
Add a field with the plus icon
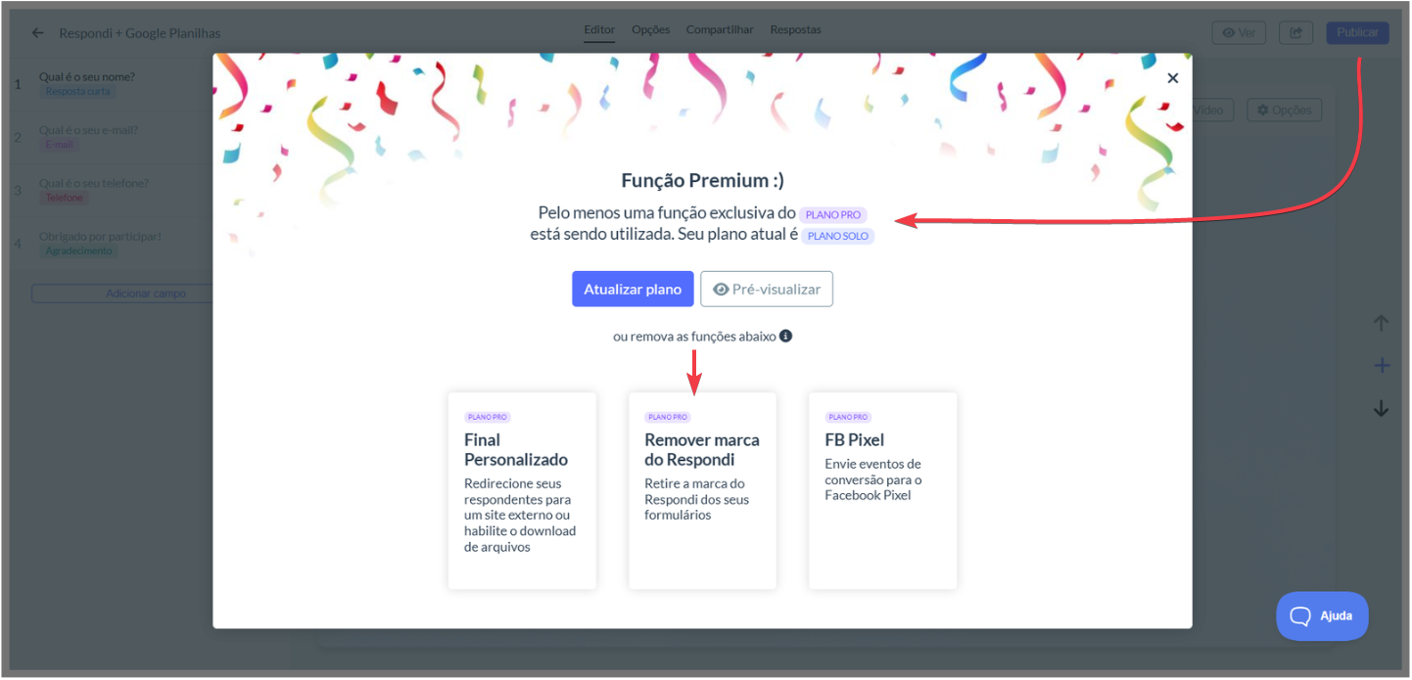[x=1381, y=366]
